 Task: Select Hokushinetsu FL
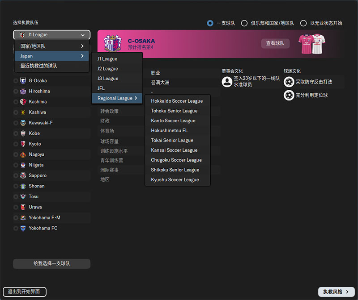[177, 130]
